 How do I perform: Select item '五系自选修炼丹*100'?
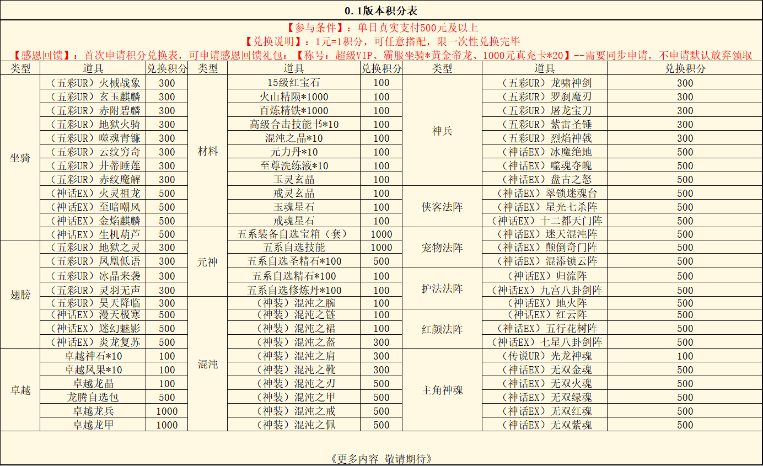(x=294, y=290)
